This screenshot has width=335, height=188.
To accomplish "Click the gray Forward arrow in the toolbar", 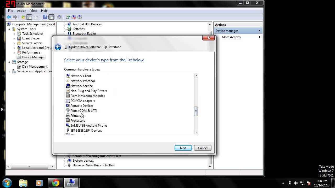I will [x=15, y=17].
